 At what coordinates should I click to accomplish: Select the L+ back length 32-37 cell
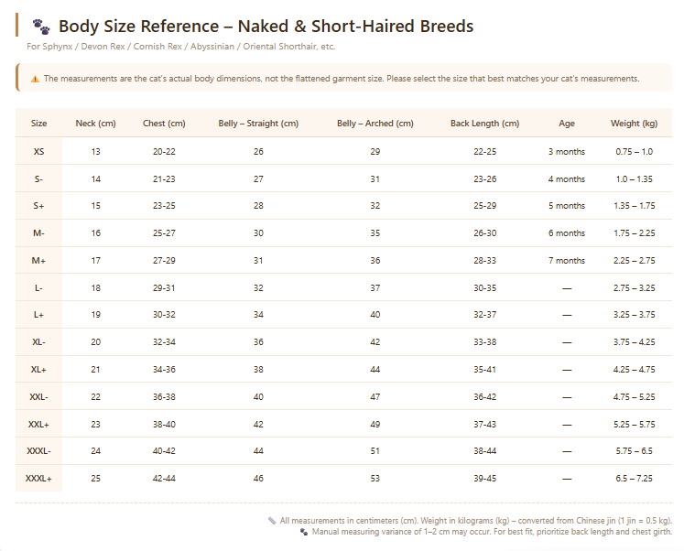(x=484, y=315)
